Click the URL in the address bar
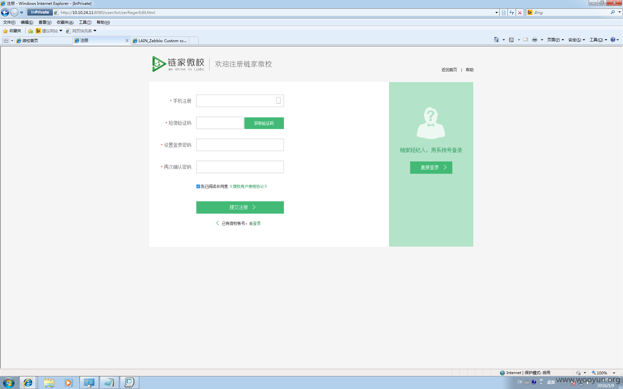The image size is (623, 389). click(x=108, y=13)
